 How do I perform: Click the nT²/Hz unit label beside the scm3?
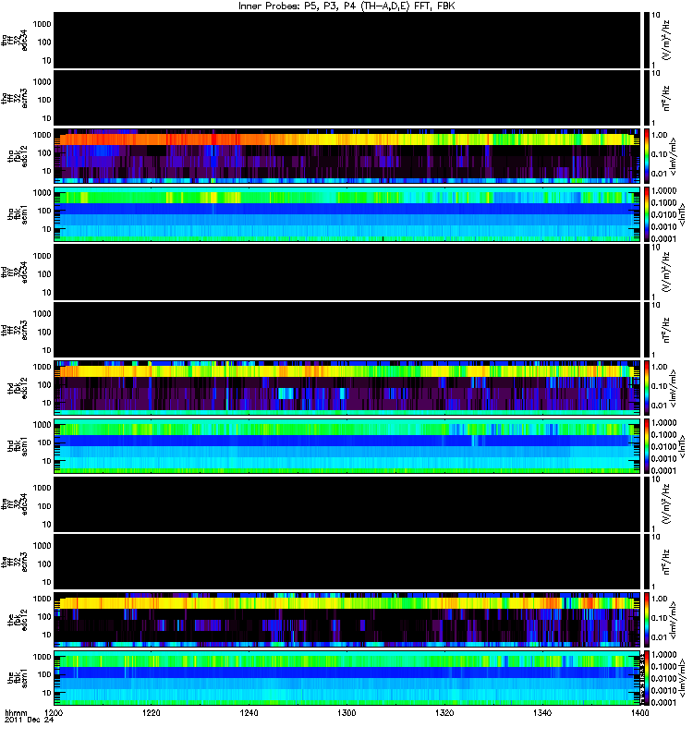click(666, 562)
